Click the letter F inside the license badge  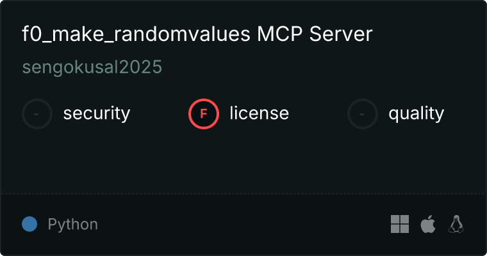tap(204, 114)
